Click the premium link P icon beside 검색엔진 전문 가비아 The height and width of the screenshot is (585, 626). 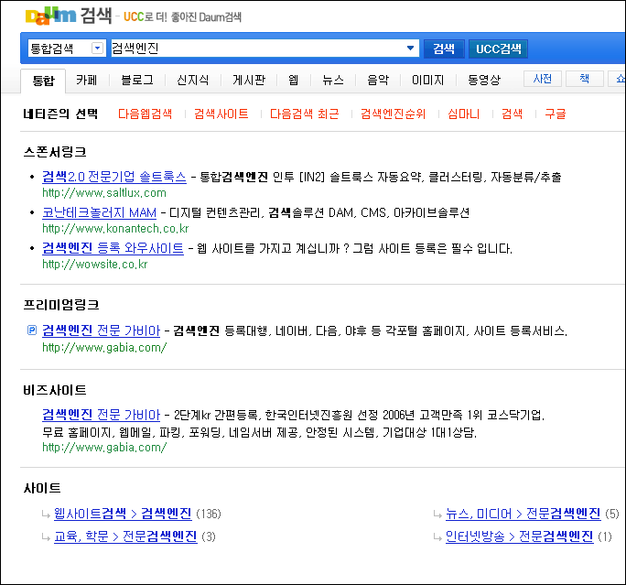coord(32,330)
